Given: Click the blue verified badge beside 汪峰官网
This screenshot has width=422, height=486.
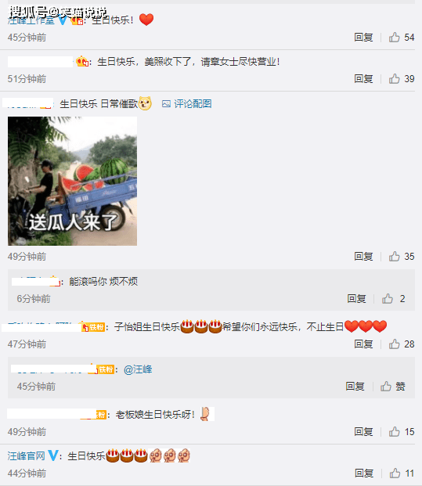Looking at the screenshot, I should coord(53,455).
